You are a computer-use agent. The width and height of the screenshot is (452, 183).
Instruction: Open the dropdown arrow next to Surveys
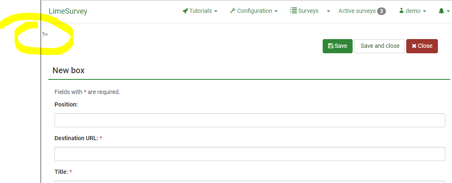click(329, 12)
